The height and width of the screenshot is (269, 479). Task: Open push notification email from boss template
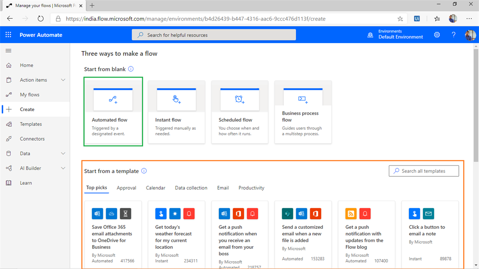pos(240,235)
